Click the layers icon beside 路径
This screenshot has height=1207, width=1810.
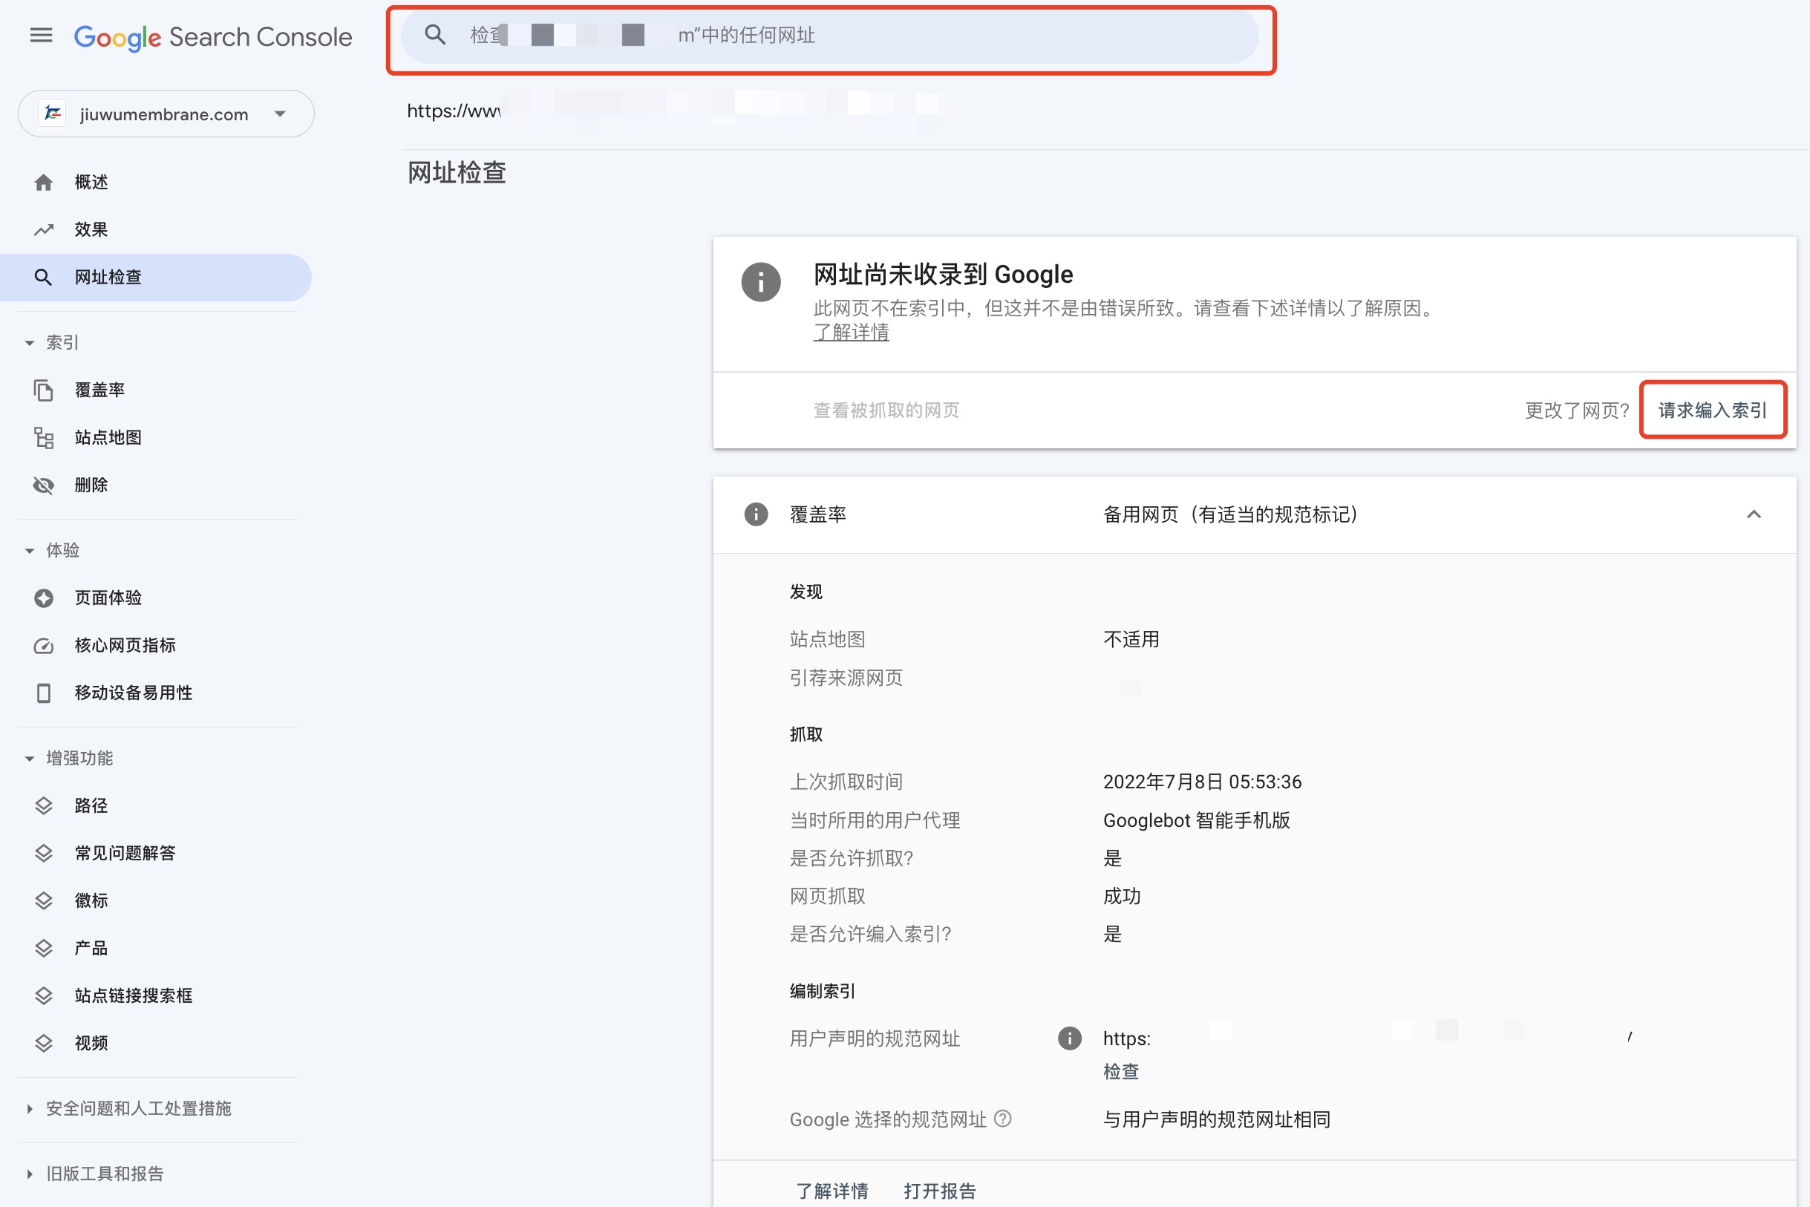click(x=43, y=806)
